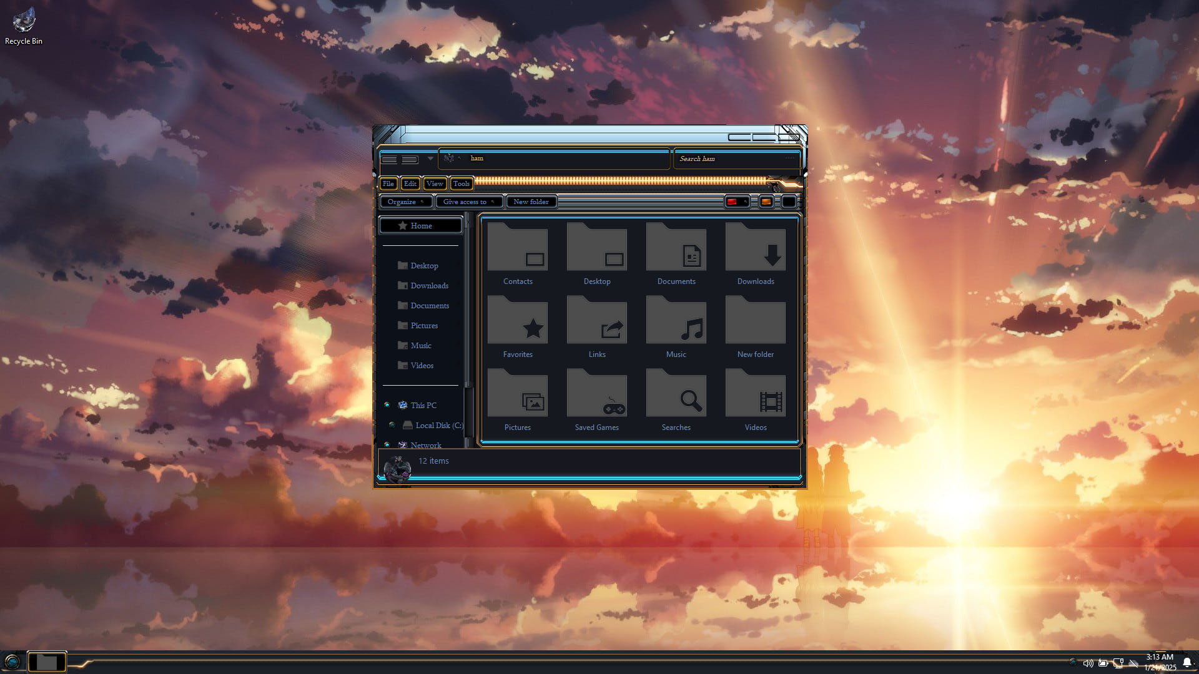
Task: Open the Give access to dropdown
Action: point(469,202)
